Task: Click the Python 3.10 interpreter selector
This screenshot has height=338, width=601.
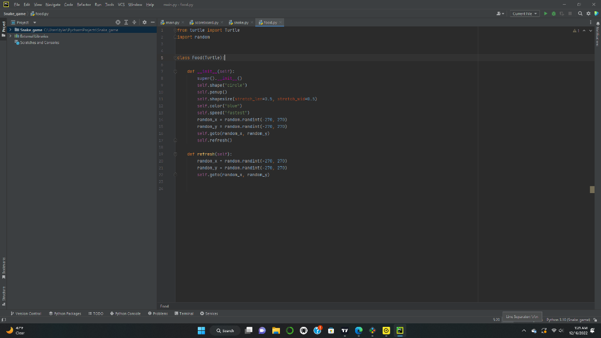Action: [567, 320]
